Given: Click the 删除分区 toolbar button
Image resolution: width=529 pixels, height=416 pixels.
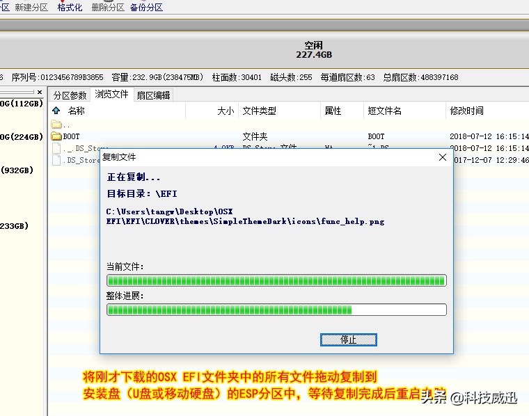Looking at the screenshot, I should coord(108,7).
